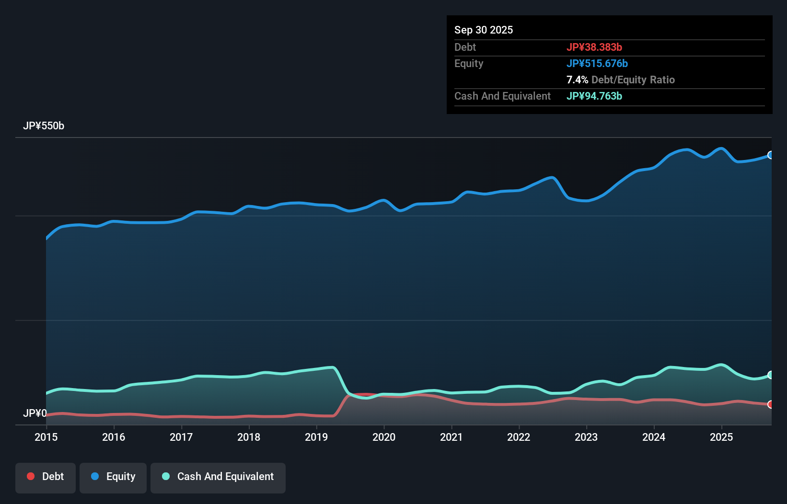Select the 2020 axis year label
The width and height of the screenshot is (787, 504).
click(x=384, y=437)
